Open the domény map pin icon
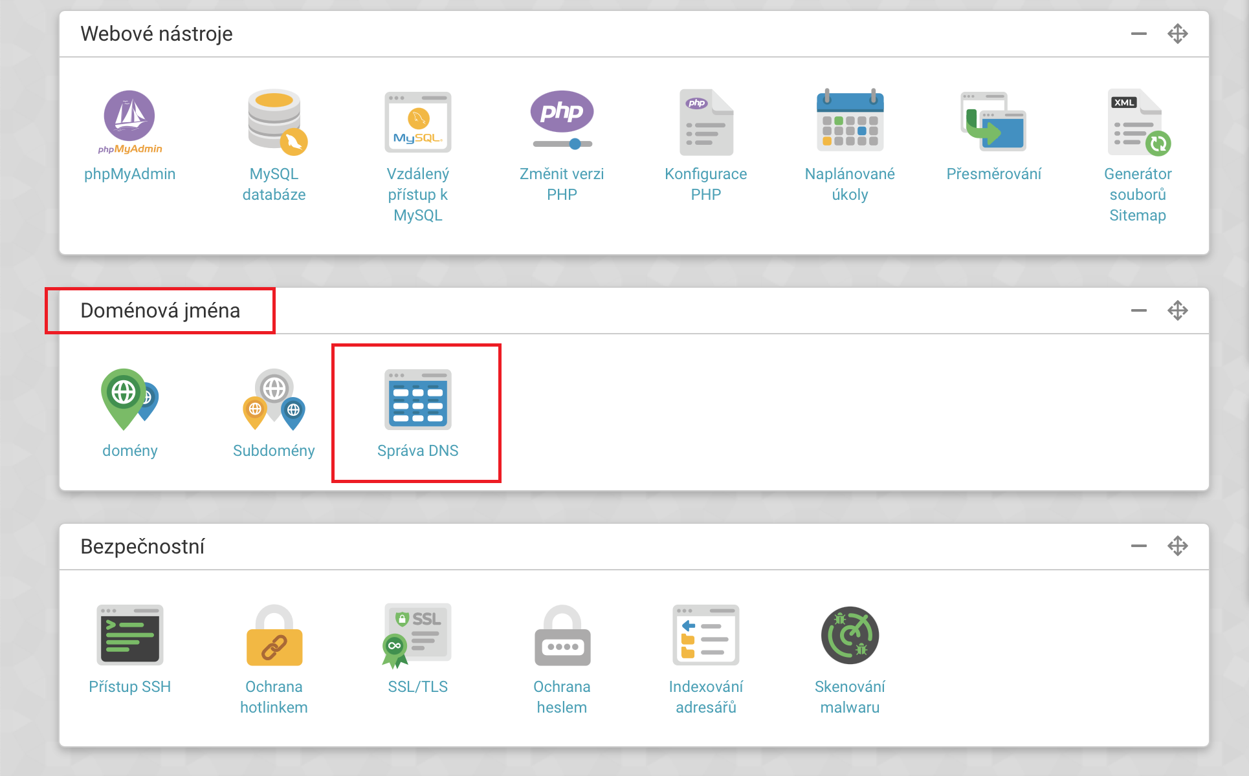This screenshot has height=776, width=1249. [x=129, y=399]
